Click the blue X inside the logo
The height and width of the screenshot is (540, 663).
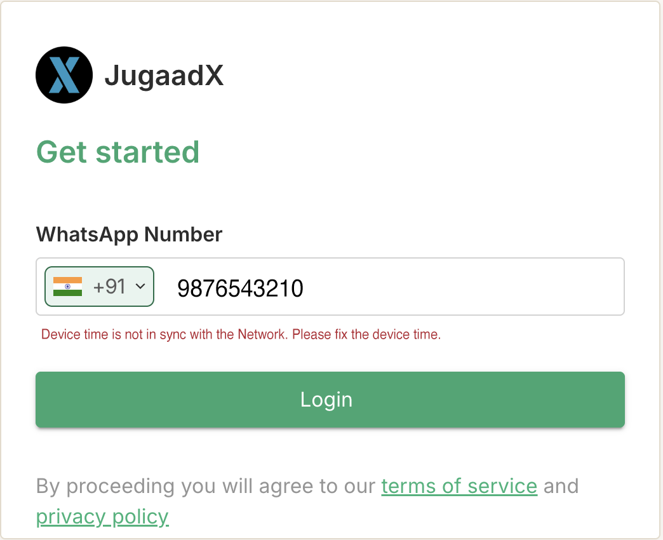click(64, 75)
